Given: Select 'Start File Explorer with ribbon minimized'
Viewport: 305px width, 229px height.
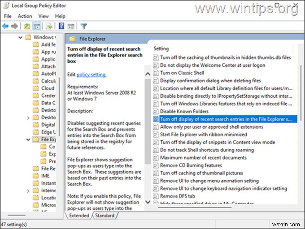Looking at the screenshot, I should click(204, 134).
